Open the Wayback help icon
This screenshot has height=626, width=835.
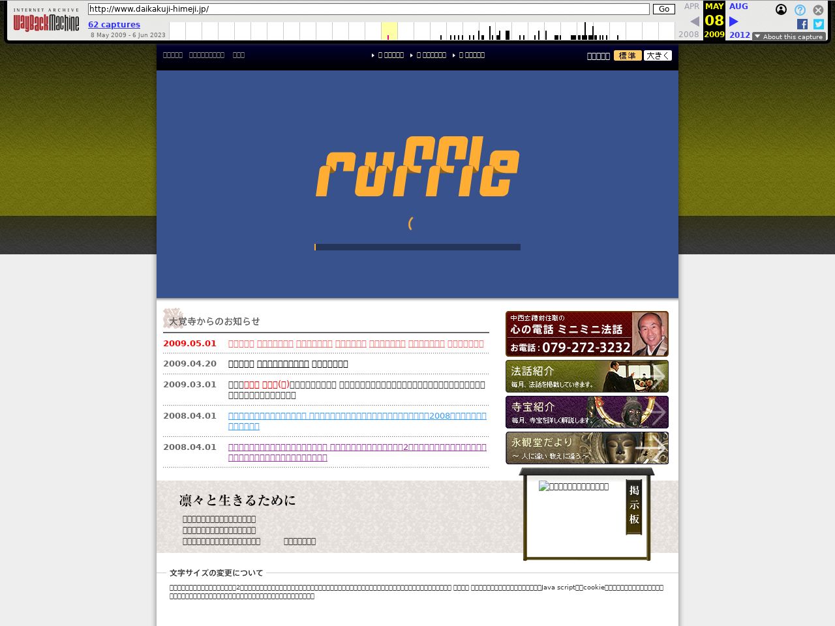[x=800, y=10]
